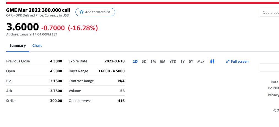Switch to the Chart tab
The image size is (279, 127).
37,45
